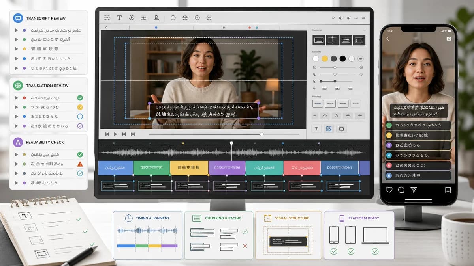Click the Translation Review globe icon

[18, 86]
